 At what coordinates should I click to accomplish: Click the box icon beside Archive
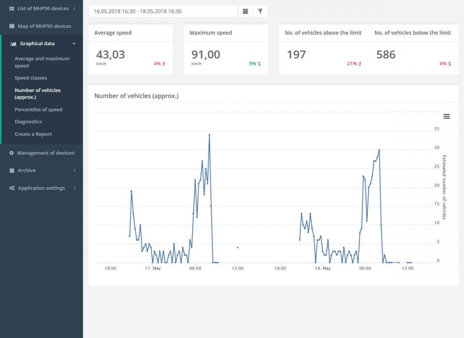(x=12, y=170)
